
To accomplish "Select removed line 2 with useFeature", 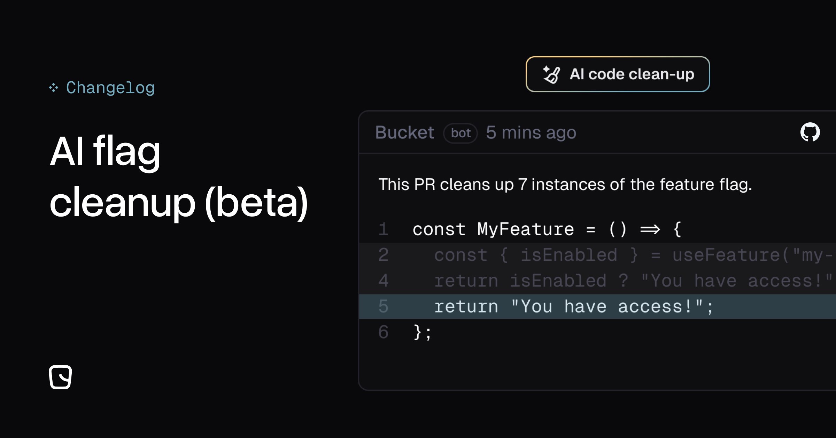I will pos(597,255).
